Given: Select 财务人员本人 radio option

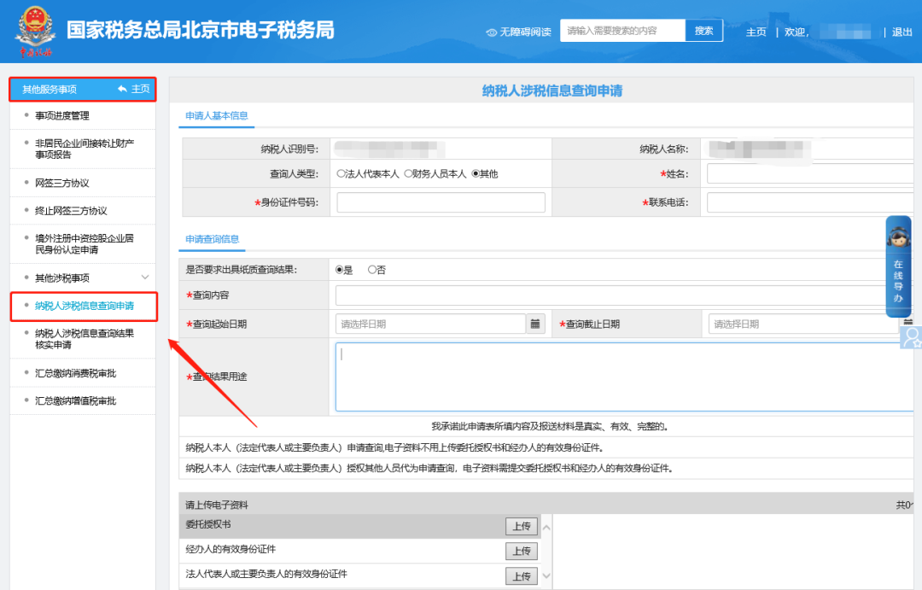Looking at the screenshot, I should tap(409, 174).
